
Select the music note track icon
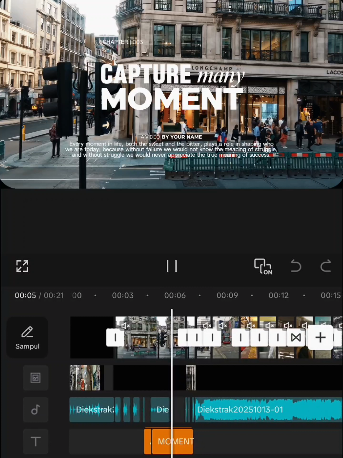[x=36, y=410]
